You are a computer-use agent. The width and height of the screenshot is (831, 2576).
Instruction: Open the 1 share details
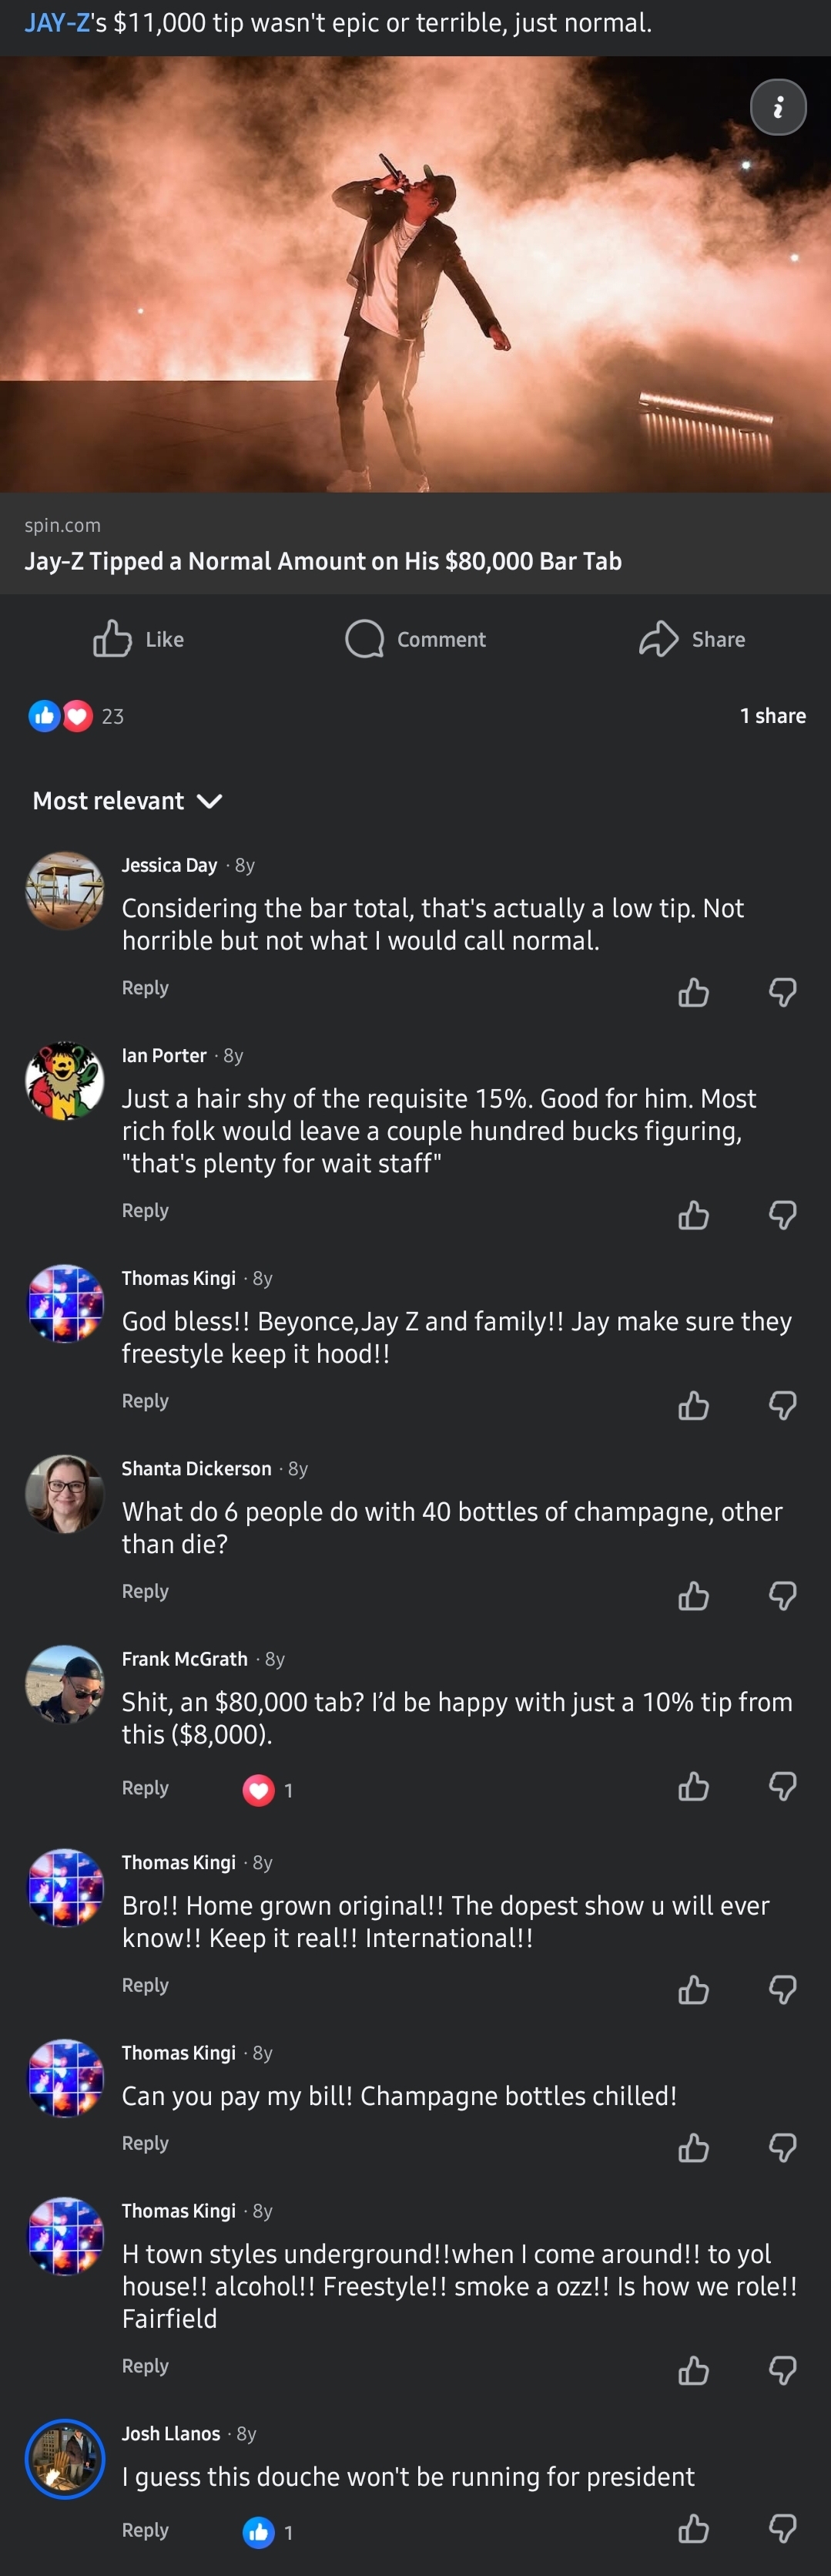[x=772, y=716]
